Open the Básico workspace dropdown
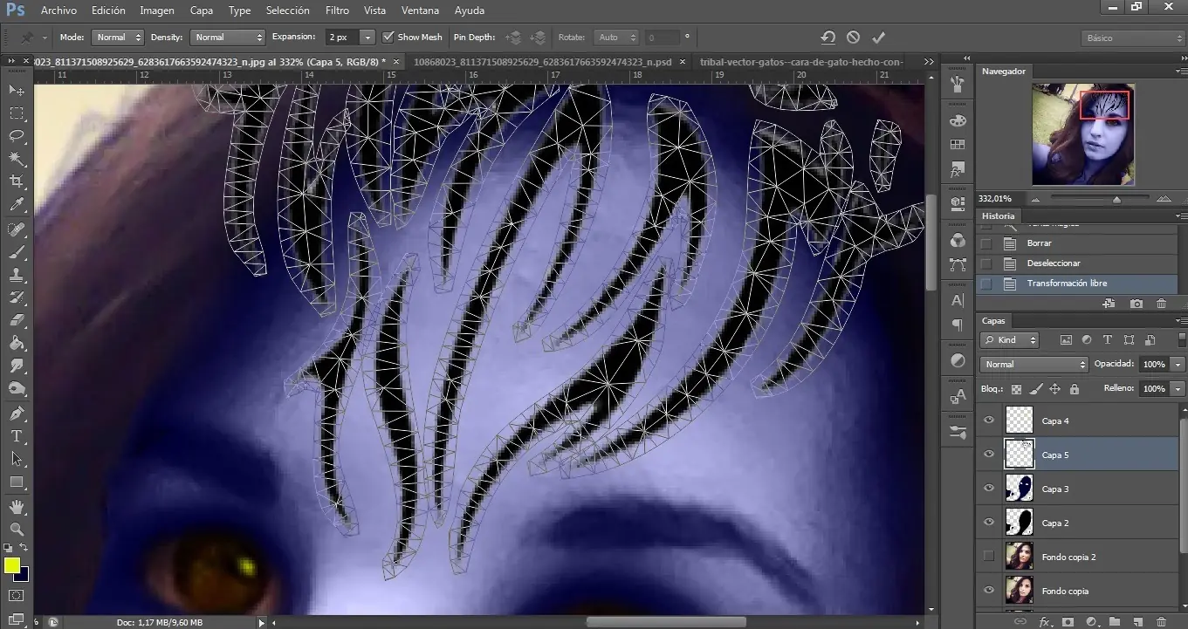The width and height of the screenshot is (1188, 629). point(1131,38)
